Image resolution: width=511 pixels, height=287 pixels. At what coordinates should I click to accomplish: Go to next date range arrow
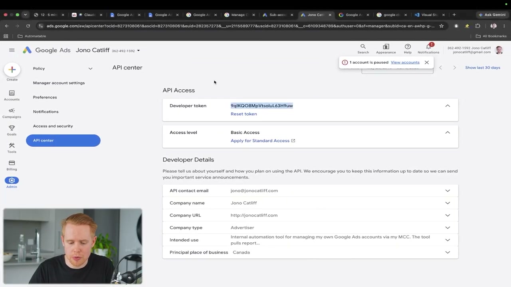point(454,68)
